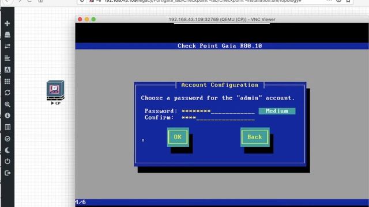Screen dimensions: 369x207
Task: Click the '4/6' step indicator text
Action: coord(81,202)
